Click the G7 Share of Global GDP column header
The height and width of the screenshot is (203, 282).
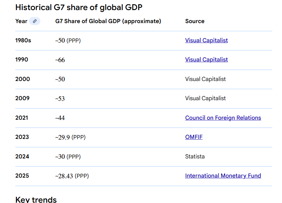(x=108, y=21)
